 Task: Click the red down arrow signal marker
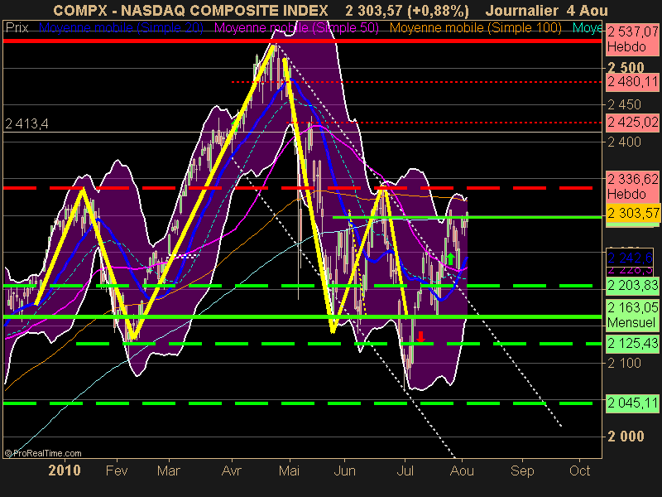point(420,337)
